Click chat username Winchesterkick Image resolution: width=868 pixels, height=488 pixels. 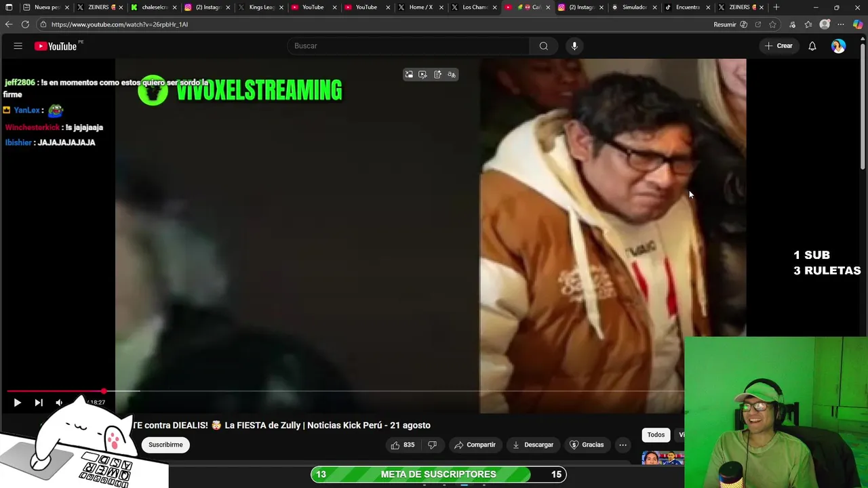click(33, 127)
